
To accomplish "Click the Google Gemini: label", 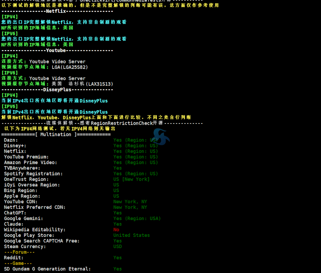I will 24,218.
